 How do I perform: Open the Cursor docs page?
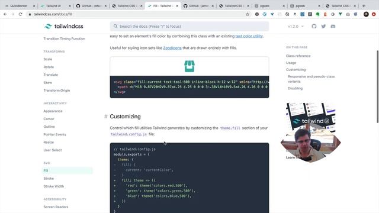(49, 119)
